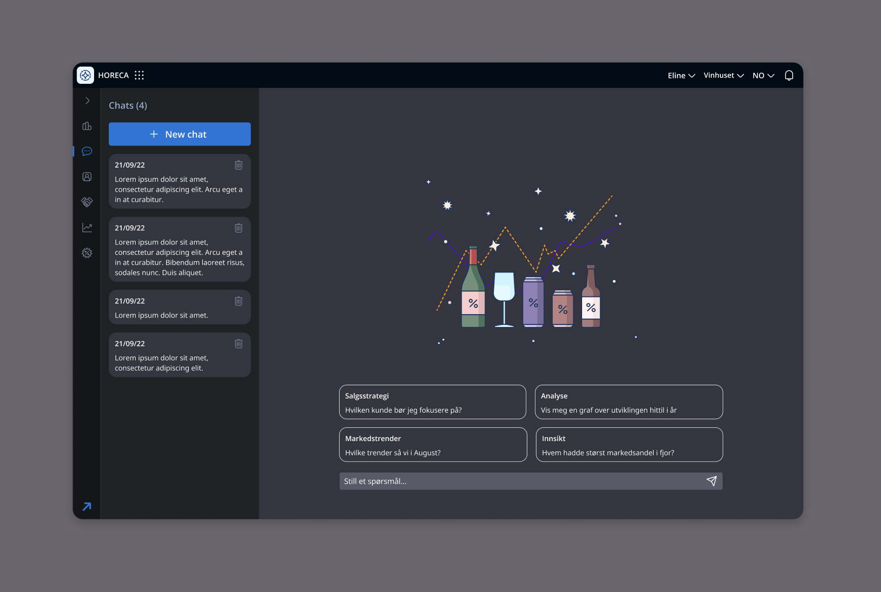Open the apps grid icon beside HORECA
This screenshot has height=592, width=881.
pyautogui.click(x=139, y=75)
